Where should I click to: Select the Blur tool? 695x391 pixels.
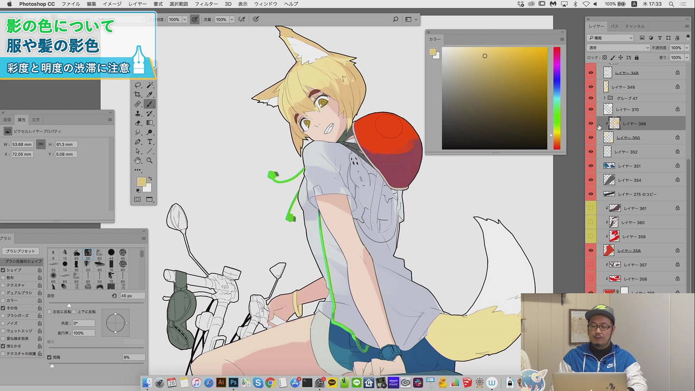point(138,132)
